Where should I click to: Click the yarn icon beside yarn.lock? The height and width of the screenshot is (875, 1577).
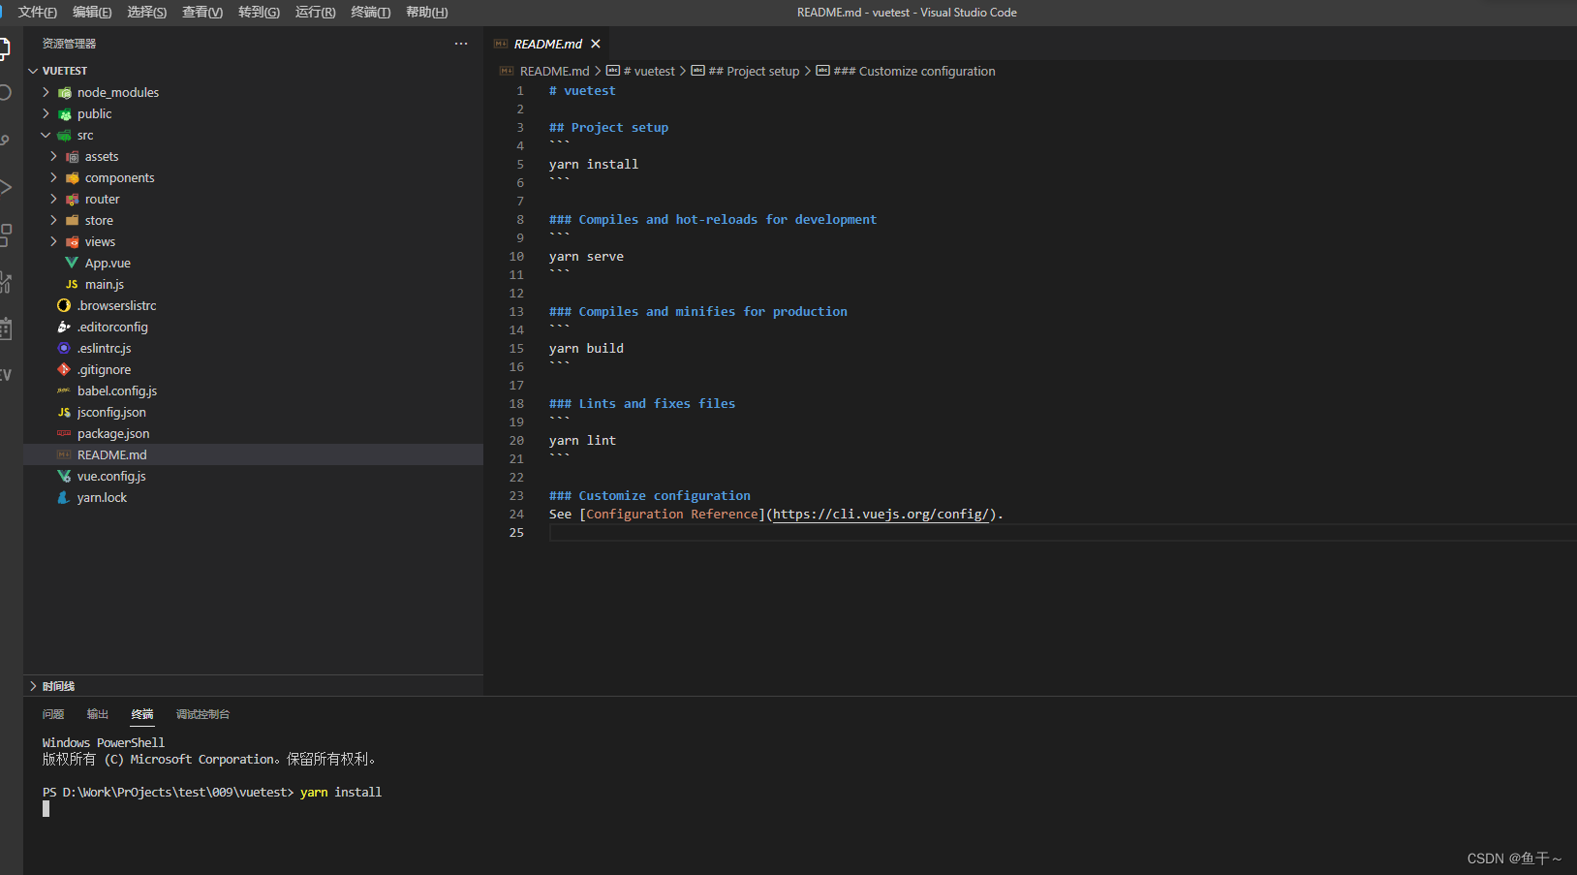(64, 497)
